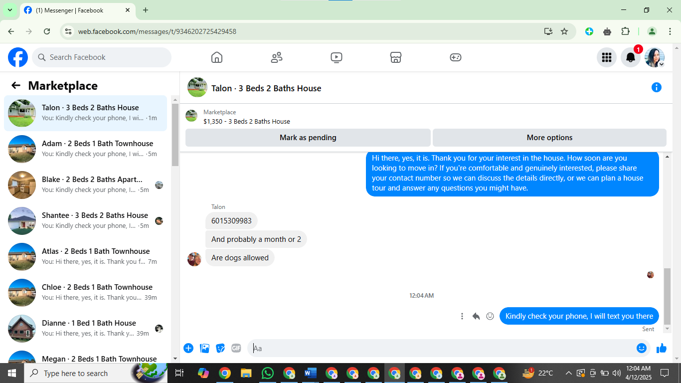Click the '6015309983' message bubble

(231, 221)
